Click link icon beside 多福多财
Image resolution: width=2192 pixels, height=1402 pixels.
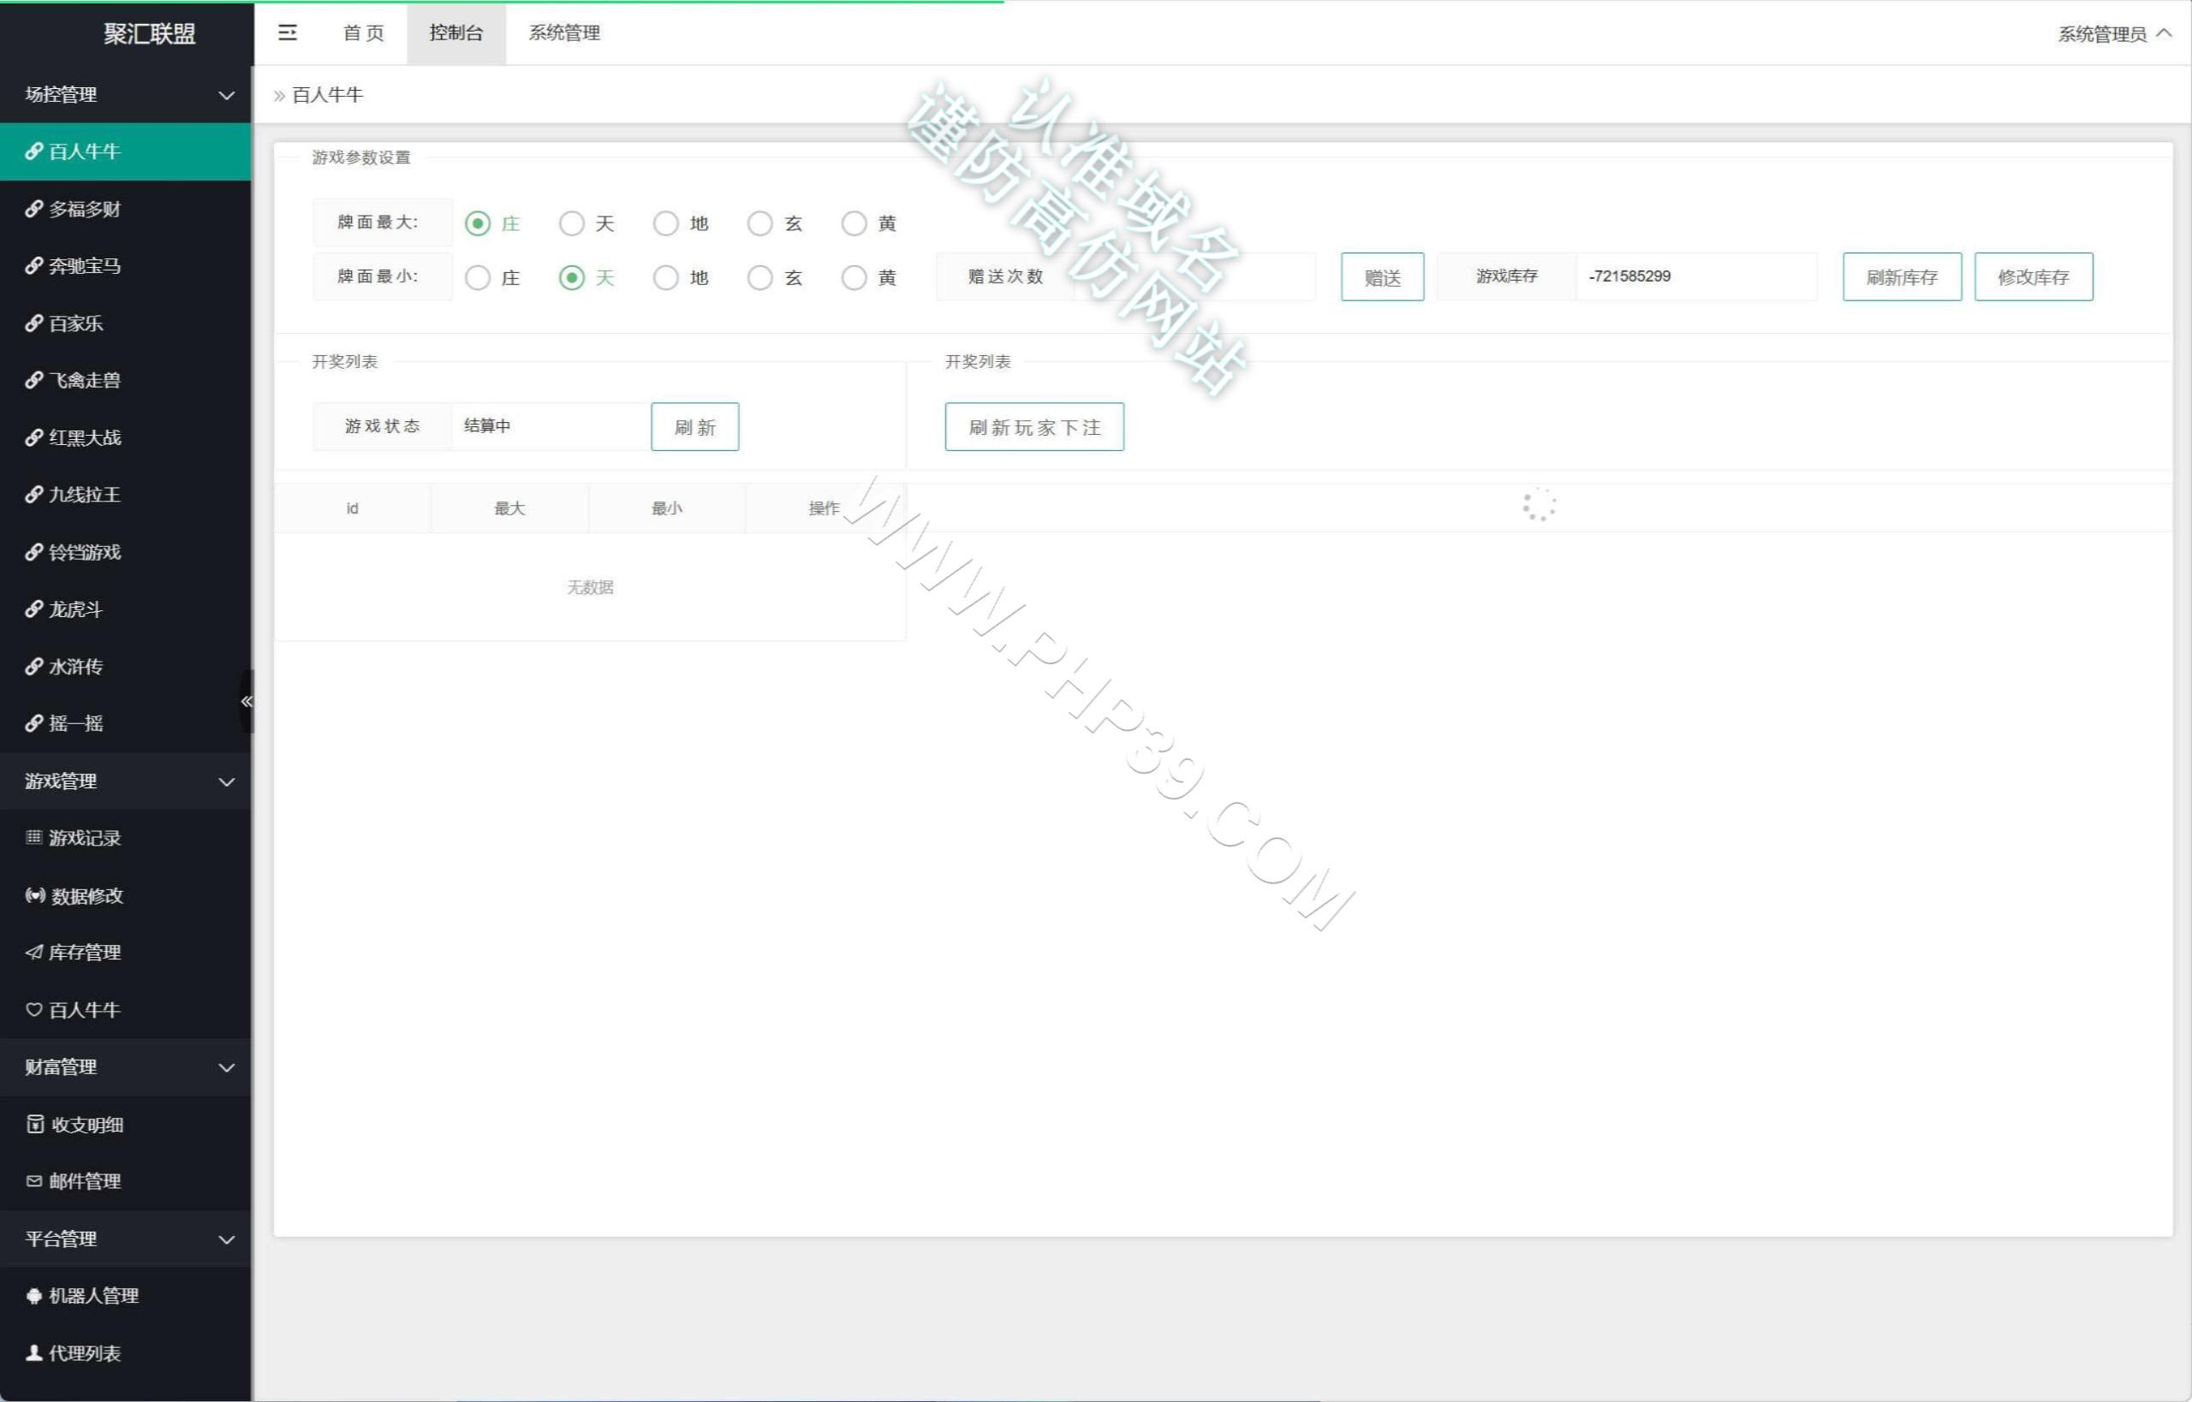(33, 209)
